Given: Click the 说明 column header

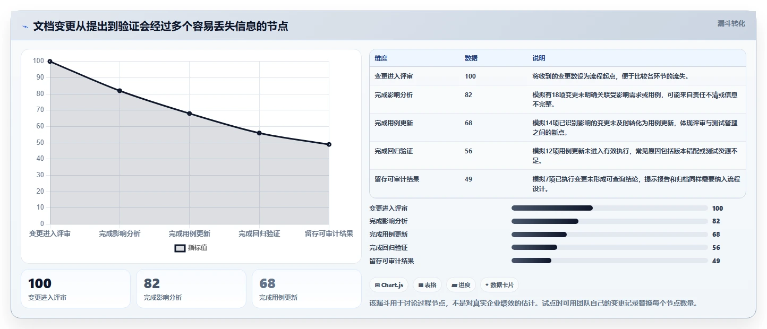Looking at the screenshot, I should (539, 58).
